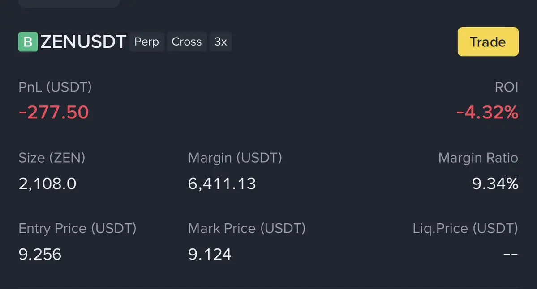Click the -277.50 PnL value

click(x=54, y=112)
